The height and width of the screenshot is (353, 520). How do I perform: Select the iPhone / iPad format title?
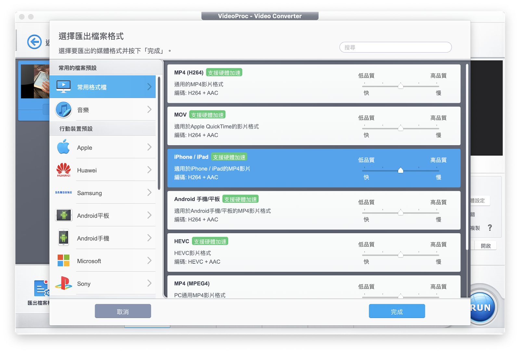tap(191, 157)
